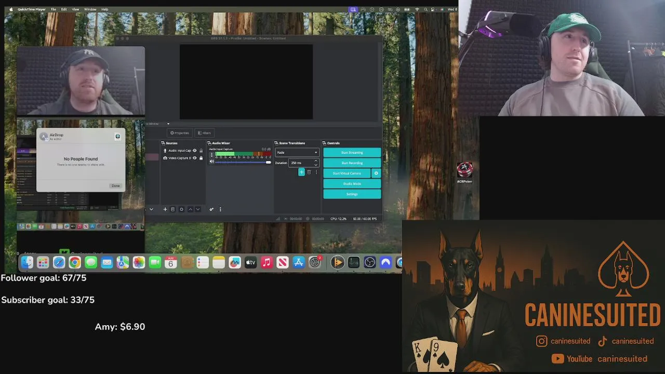Open Mail app in the Dock

[x=107, y=263]
